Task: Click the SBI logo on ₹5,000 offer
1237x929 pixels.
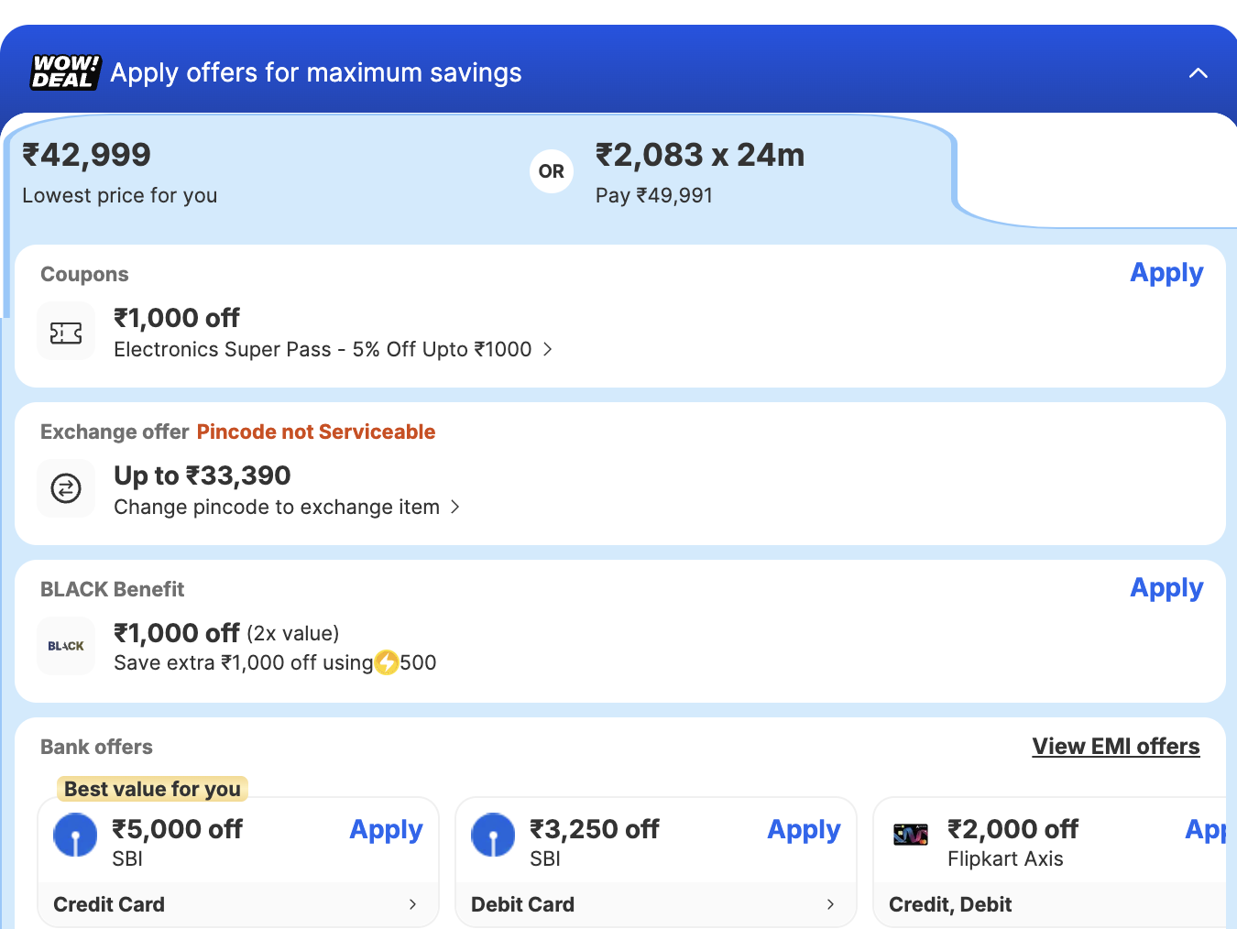Action: pyautogui.click(x=75, y=836)
